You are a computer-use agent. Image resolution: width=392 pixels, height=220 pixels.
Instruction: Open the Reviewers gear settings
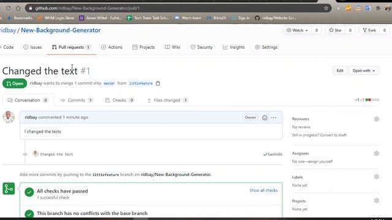pos(377,119)
